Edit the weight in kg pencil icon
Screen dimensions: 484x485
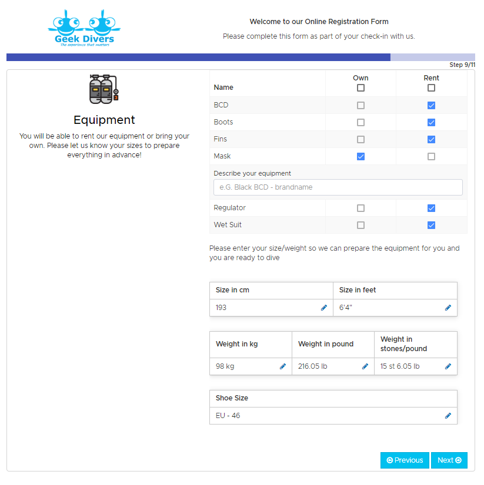coord(283,366)
